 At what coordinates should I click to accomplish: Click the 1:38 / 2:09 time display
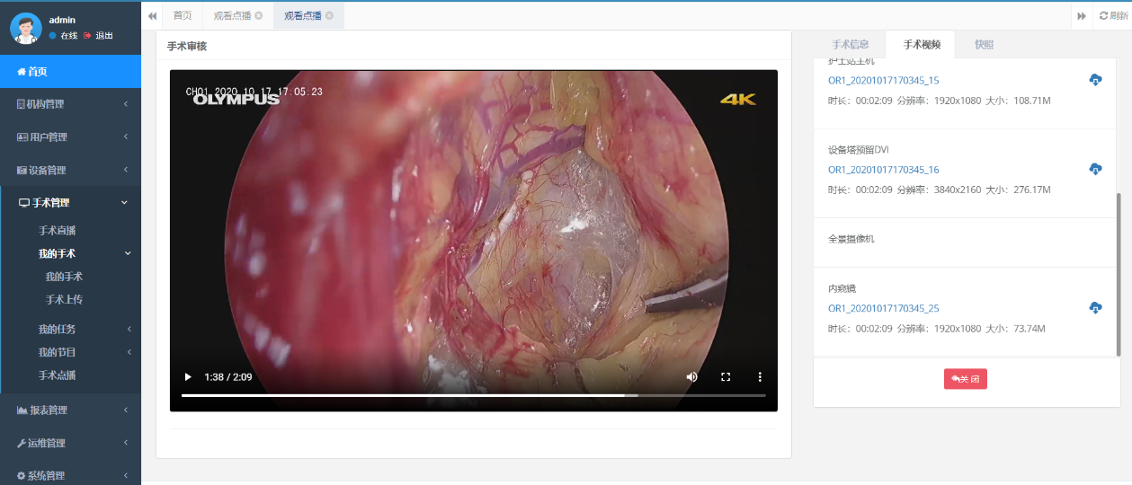(x=228, y=377)
